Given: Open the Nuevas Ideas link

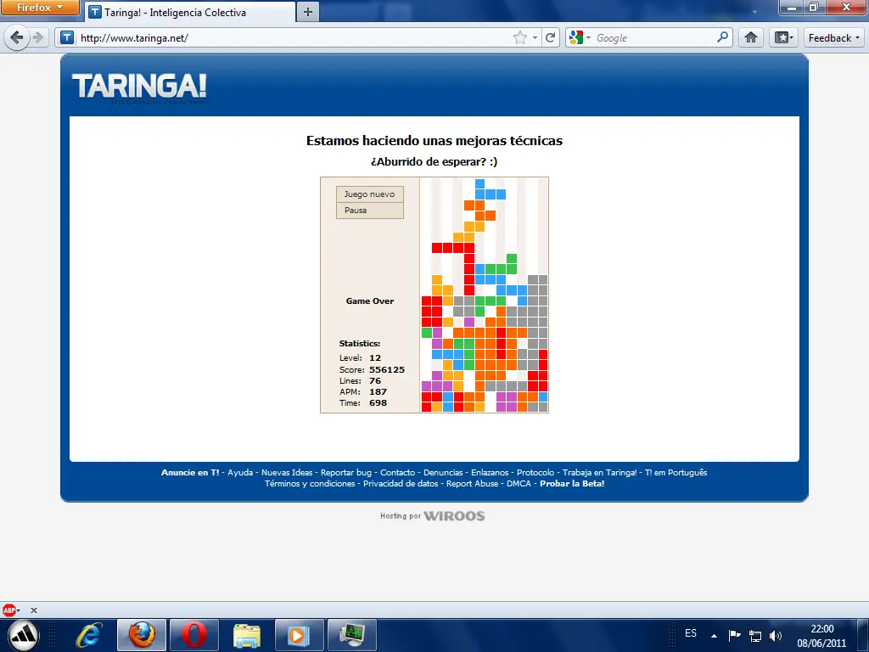Looking at the screenshot, I should (x=287, y=472).
